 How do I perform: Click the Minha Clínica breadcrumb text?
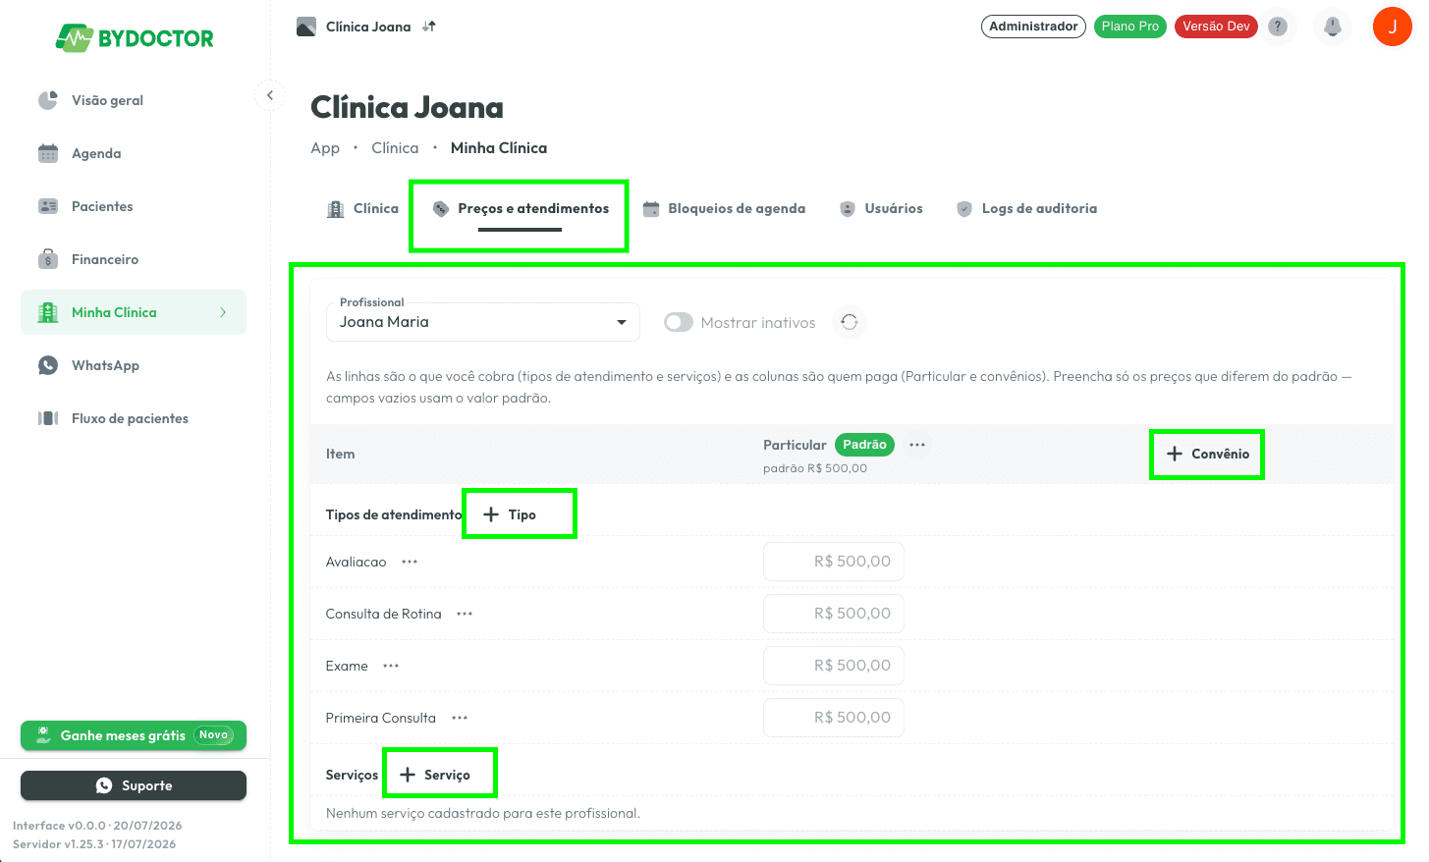[499, 148]
